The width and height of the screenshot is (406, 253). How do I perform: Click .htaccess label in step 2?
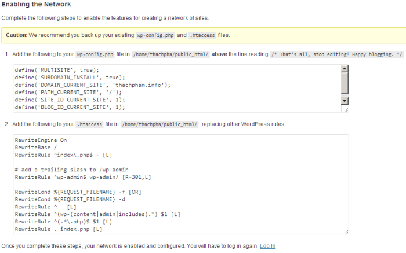point(89,124)
